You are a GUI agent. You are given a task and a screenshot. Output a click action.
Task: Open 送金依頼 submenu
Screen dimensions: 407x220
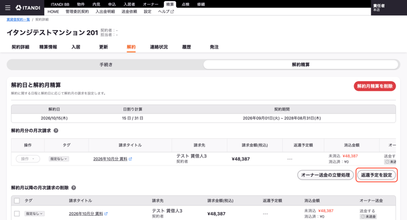pos(129,12)
